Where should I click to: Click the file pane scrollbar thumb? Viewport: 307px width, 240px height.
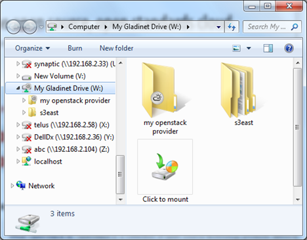(x=297, y=127)
